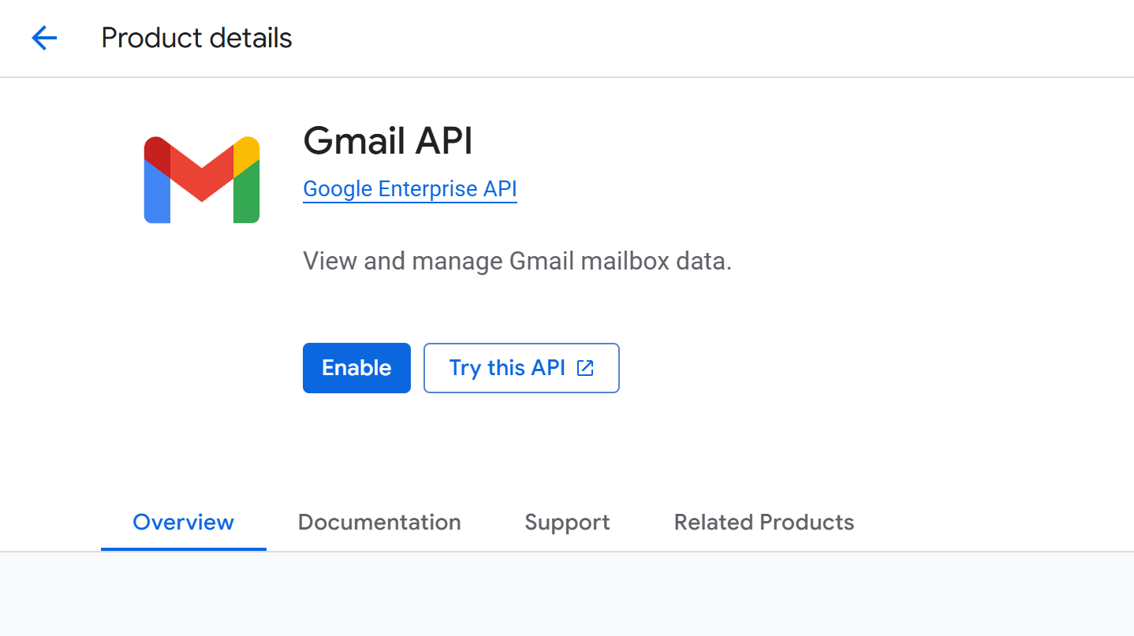The height and width of the screenshot is (636, 1134).
Task: Click the green right bar of Gmail logo
Action: click(247, 197)
